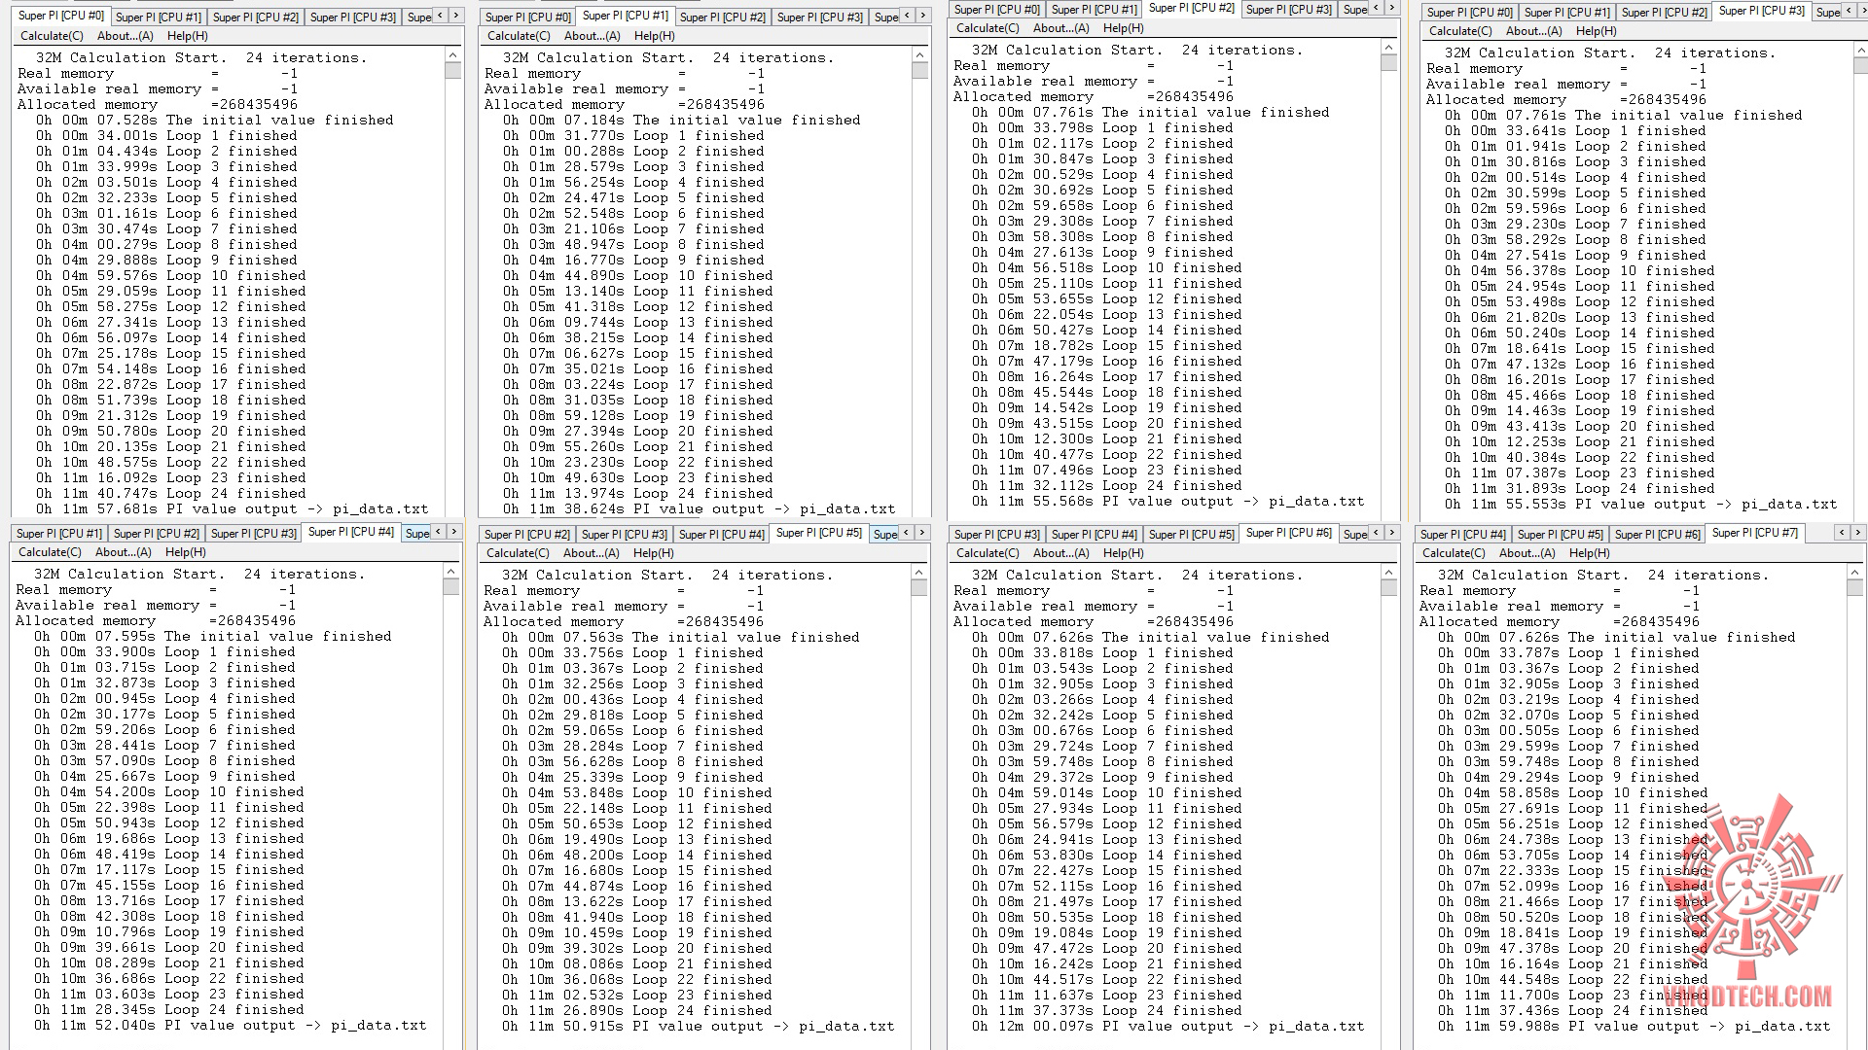Click scrollbar up arrow in CPU #6 window

click(1388, 574)
